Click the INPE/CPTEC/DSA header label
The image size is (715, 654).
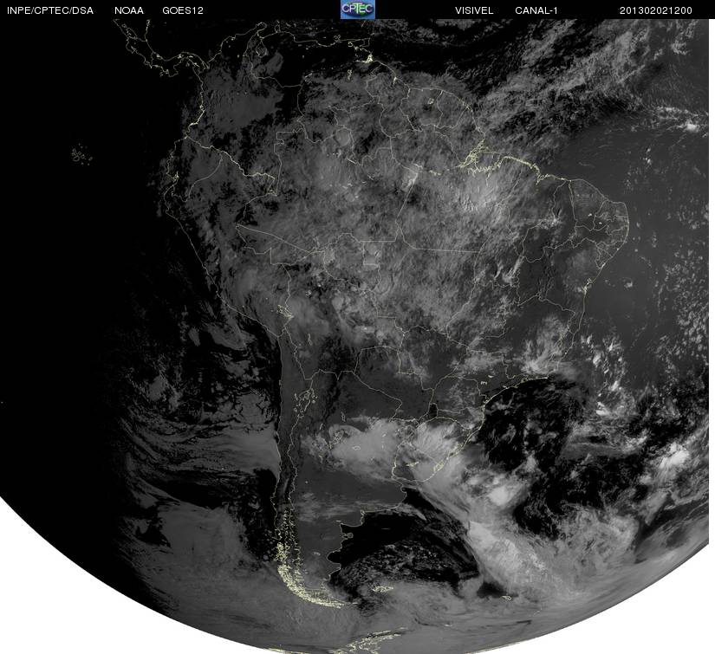tap(50, 10)
